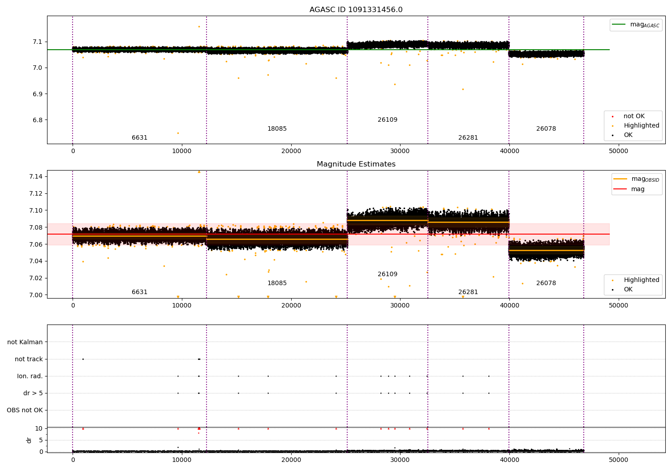The image size is (672, 470).
Task: Click the 50000 x-axis tick in the top plot
Action: 618,151
